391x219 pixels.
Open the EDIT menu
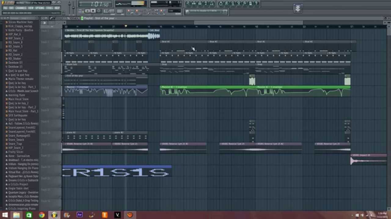pos(11,8)
